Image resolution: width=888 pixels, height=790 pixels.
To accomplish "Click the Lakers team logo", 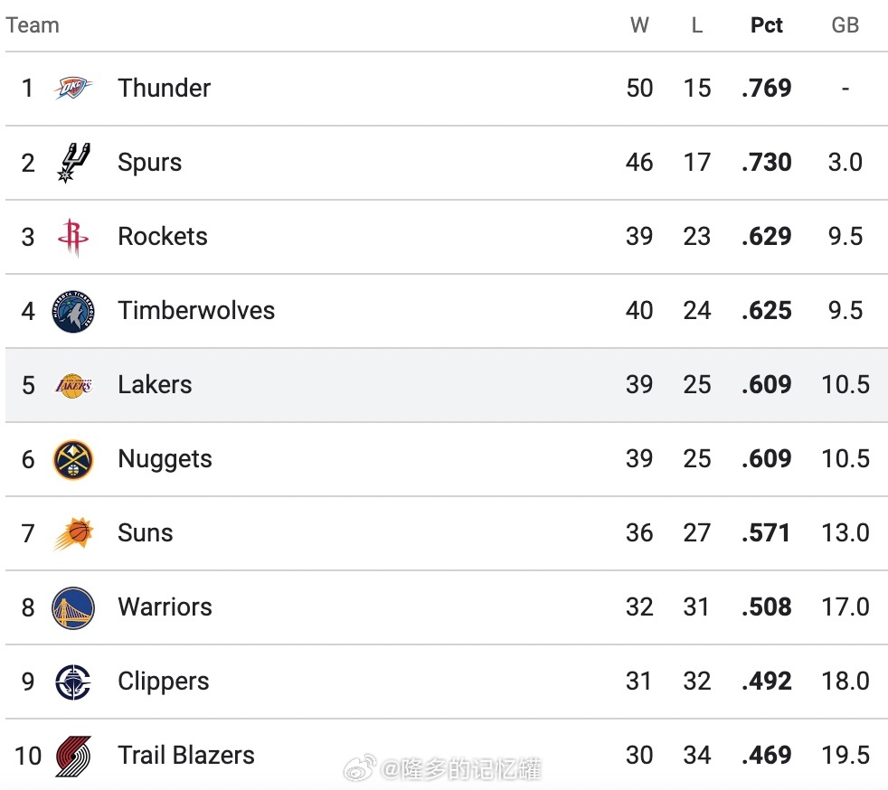I will pos(73,385).
